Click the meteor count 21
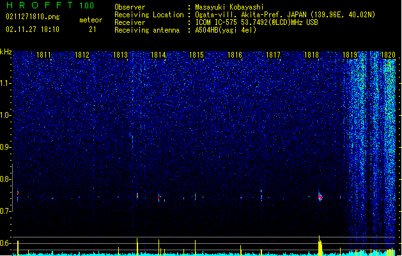 [x=93, y=29]
